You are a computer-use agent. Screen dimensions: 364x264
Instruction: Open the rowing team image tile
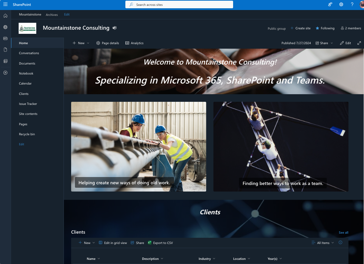tap(280, 146)
